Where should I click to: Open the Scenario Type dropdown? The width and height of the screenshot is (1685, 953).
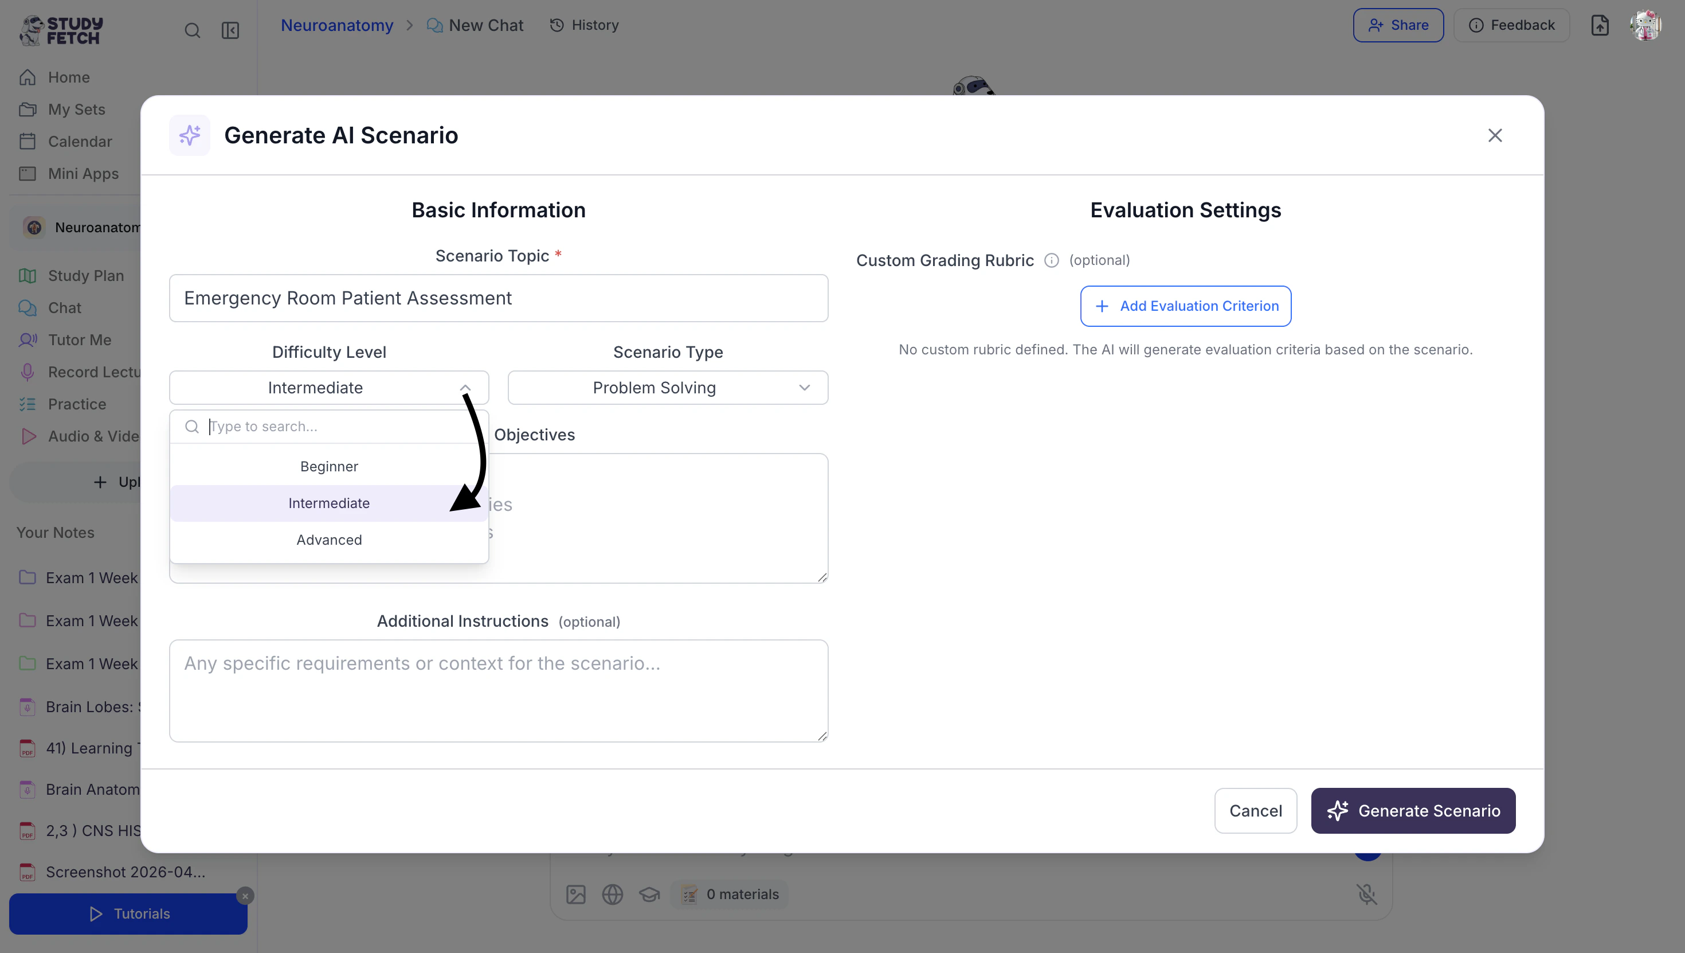coord(667,388)
